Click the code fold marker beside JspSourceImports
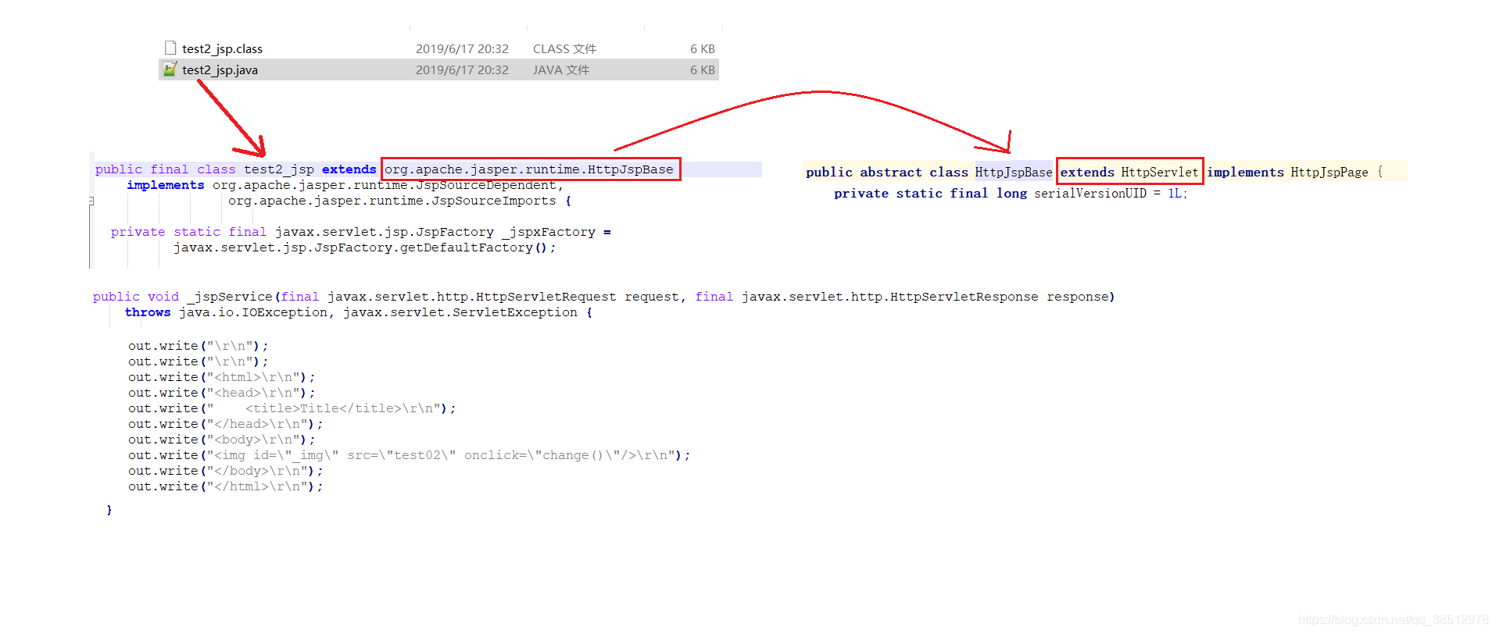 pos(91,201)
